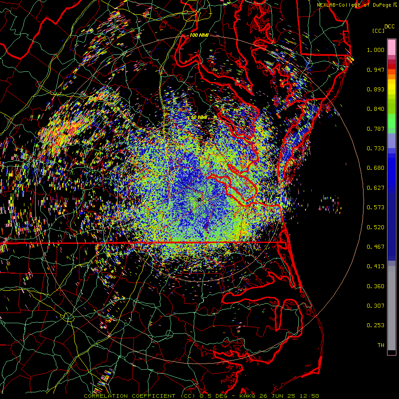Click the 0.840 scale value
399x399 pixels.
pos(376,109)
